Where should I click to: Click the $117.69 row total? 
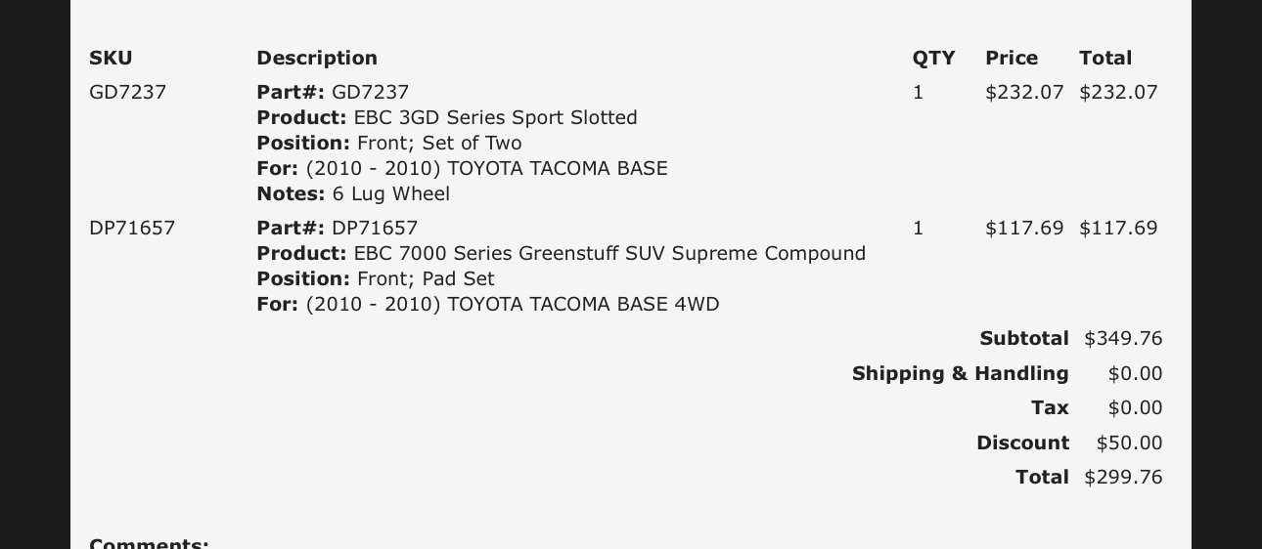coord(1118,228)
